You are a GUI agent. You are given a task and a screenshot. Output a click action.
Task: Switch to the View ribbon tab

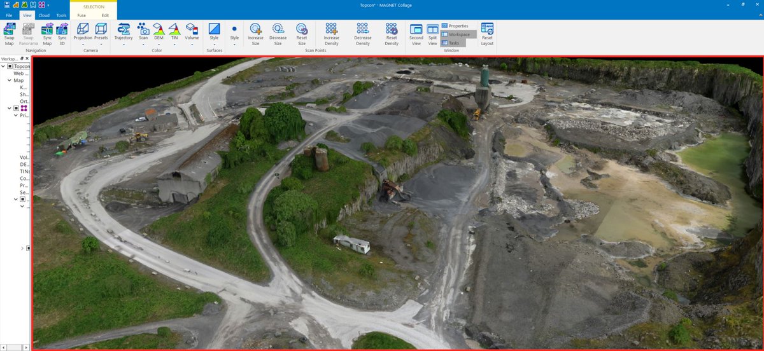(27, 15)
